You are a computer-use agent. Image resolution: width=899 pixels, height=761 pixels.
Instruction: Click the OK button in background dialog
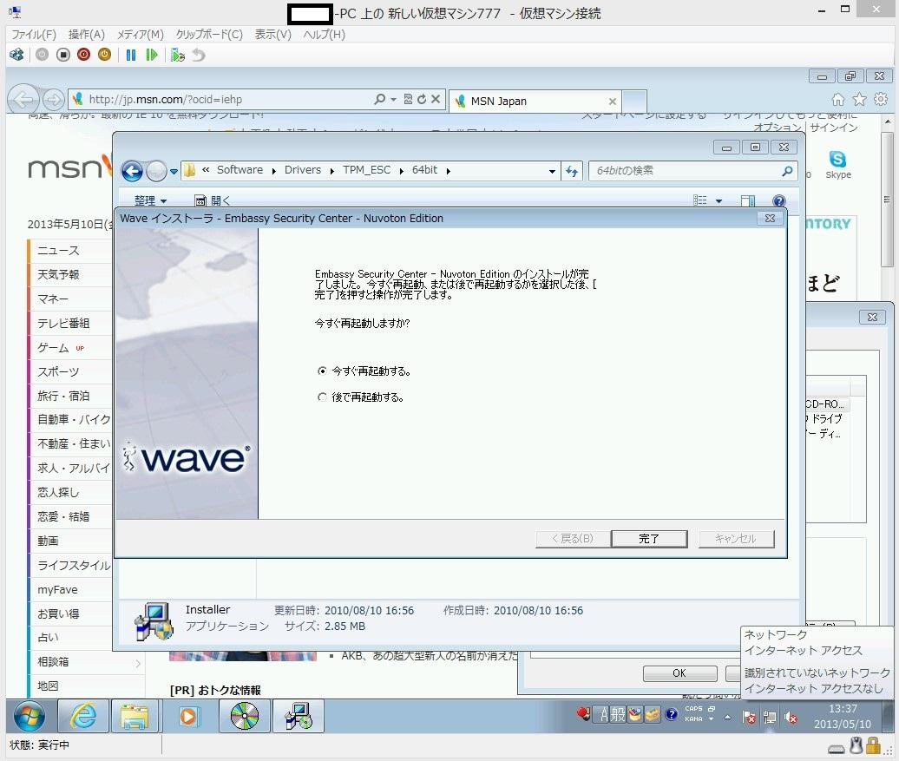coord(679,673)
